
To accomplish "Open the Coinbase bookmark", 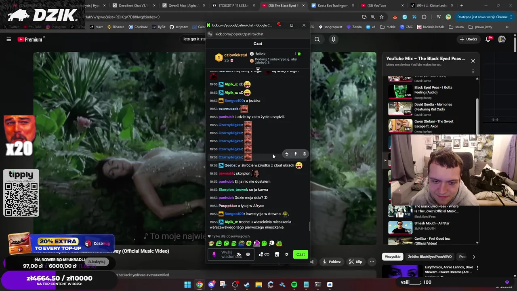I will 138,27.
